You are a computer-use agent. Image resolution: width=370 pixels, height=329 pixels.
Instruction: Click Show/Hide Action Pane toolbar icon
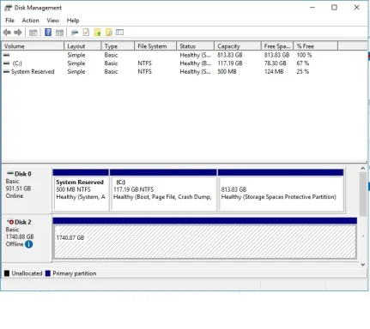click(59, 33)
